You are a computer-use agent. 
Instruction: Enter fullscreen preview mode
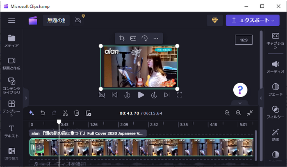tap(179, 95)
